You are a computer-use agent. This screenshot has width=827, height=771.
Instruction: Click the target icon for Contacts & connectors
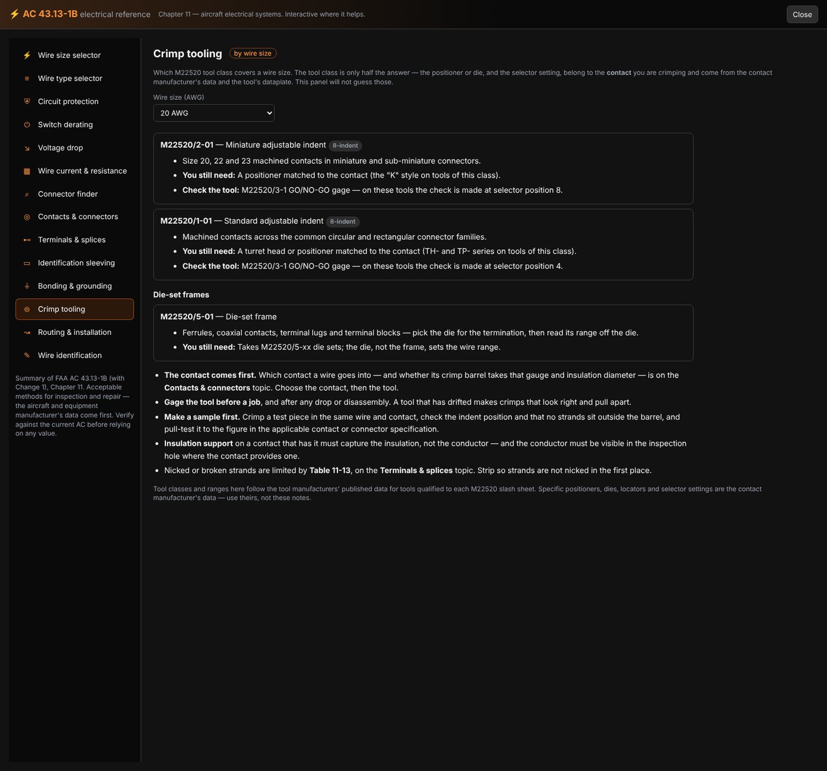coord(27,217)
